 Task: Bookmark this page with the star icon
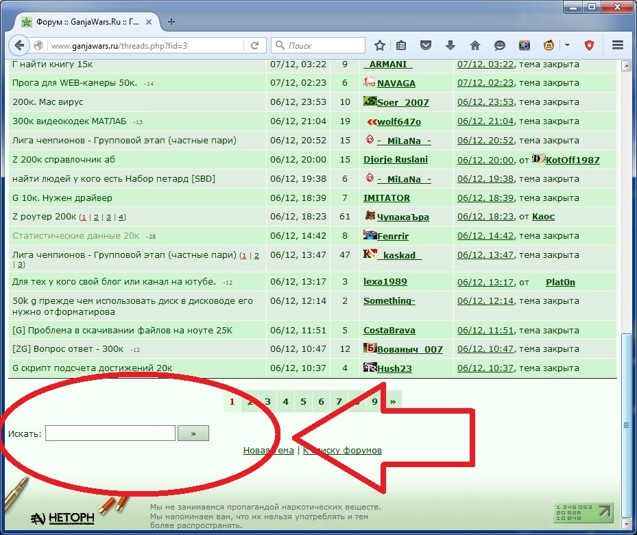tap(379, 45)
